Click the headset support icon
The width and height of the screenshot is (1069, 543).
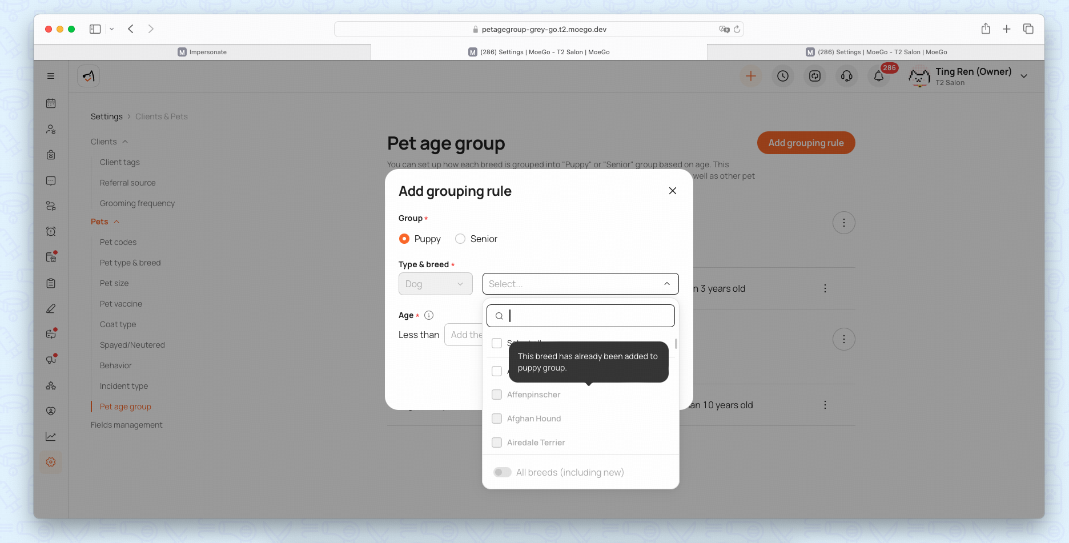pyautogui.click(x=846, y=76)
